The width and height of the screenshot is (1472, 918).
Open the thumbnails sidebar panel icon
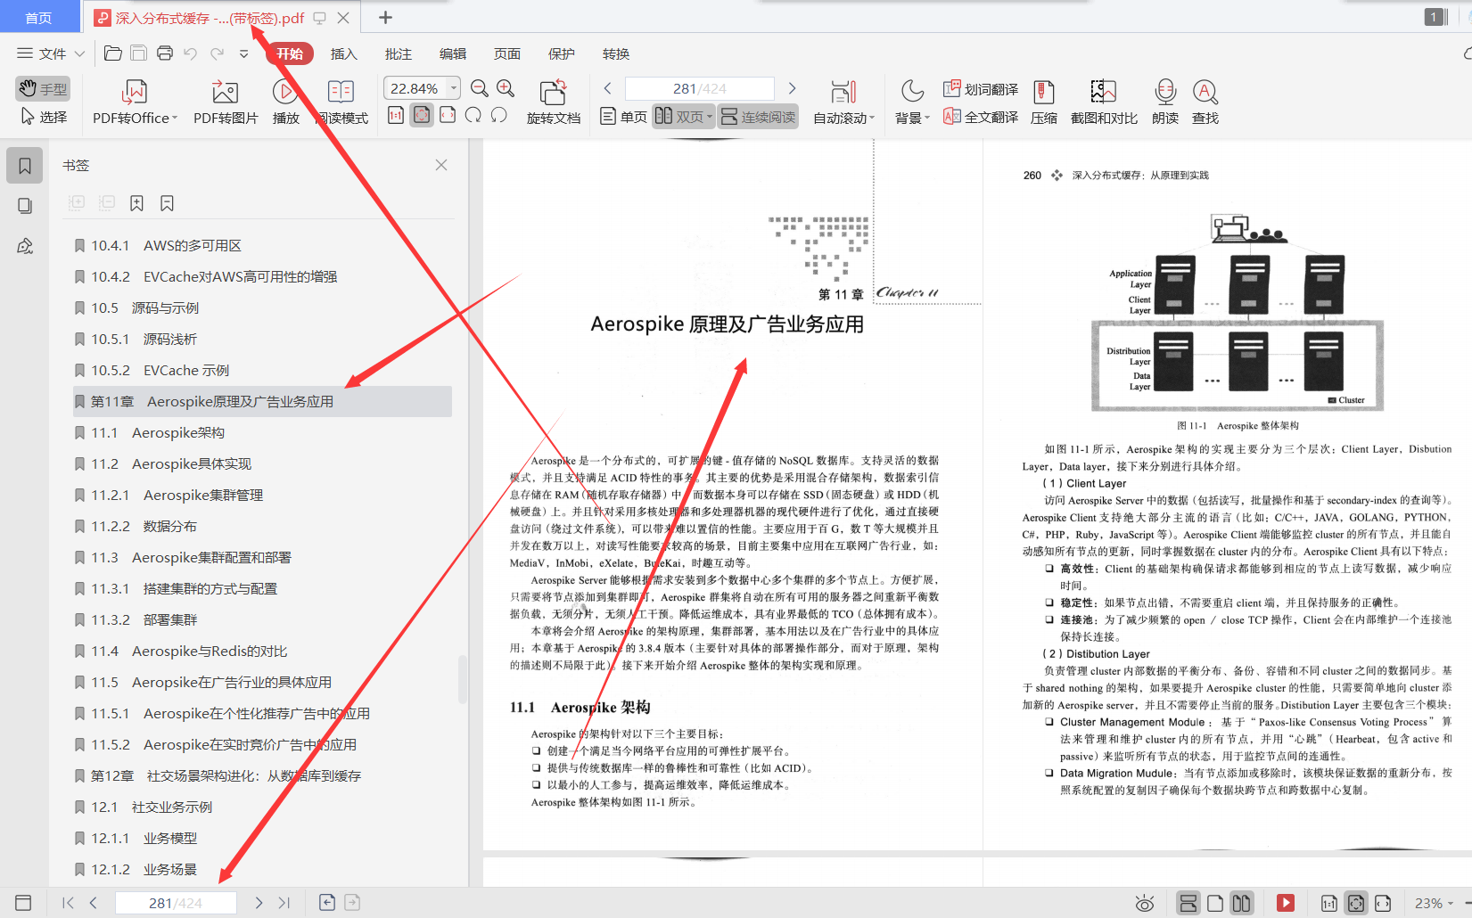[25, 206]
